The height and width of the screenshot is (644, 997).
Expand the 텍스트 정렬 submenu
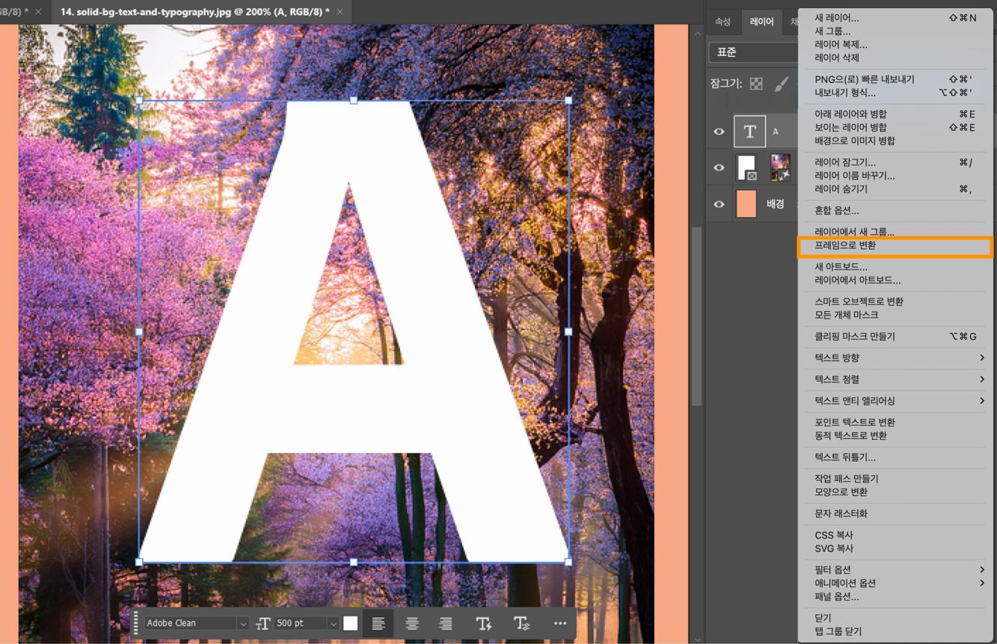coord(896,379)
